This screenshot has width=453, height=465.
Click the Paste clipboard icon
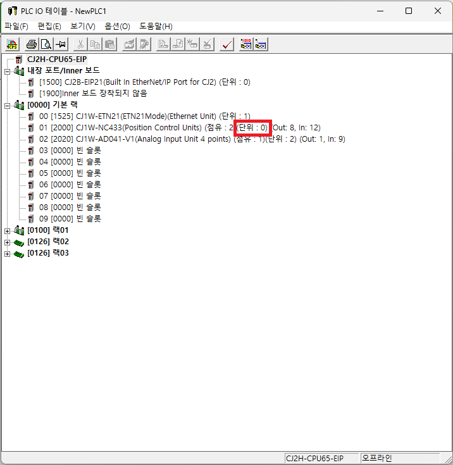click(109, 44)
